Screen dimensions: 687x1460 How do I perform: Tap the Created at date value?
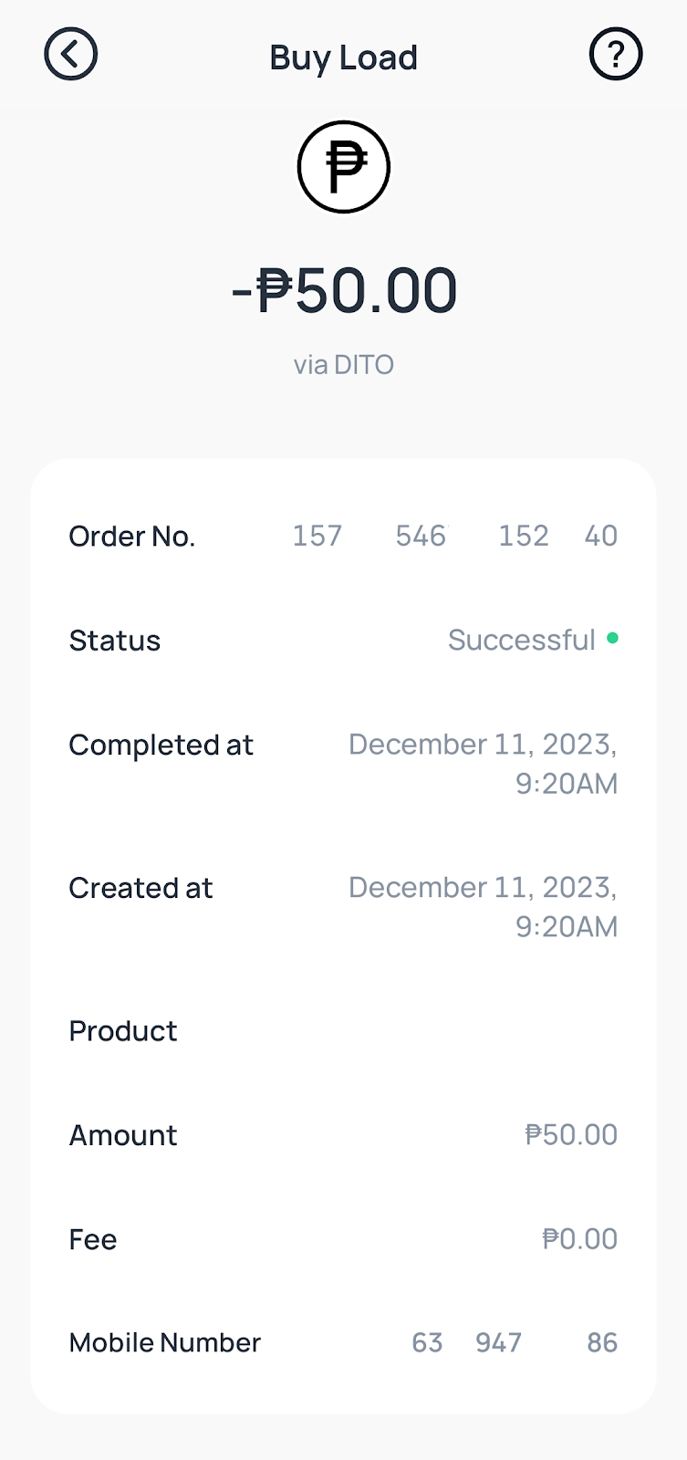[x=484, y=907]
